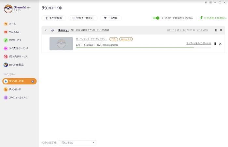228x147 pixels.
Task: Pause all downloads with すべてを一時停止
Action: pyautogui.click(x=83, y=18)
